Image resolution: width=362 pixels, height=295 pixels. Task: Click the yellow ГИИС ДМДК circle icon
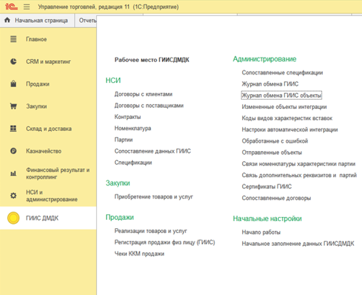(14, 218)
